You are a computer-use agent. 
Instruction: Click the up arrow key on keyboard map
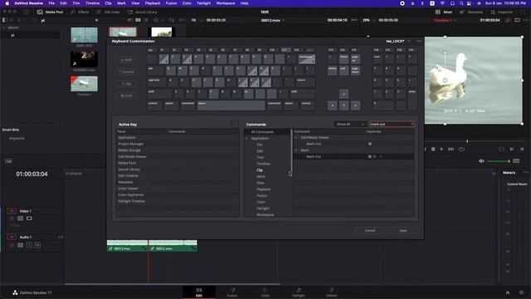(x=343, y=94)
